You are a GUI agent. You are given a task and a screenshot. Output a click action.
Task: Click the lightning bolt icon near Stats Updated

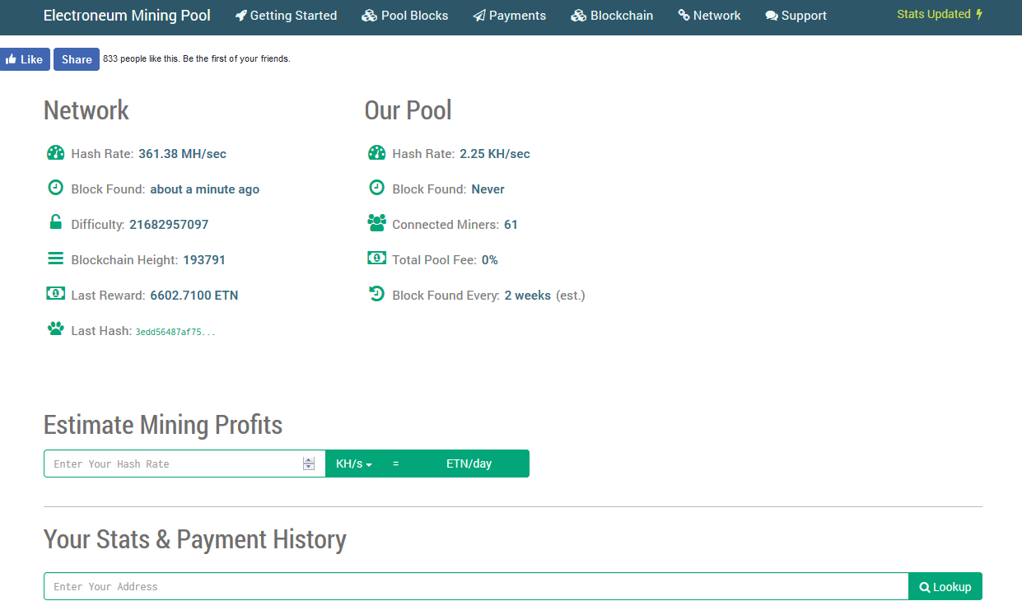point(979,14)
